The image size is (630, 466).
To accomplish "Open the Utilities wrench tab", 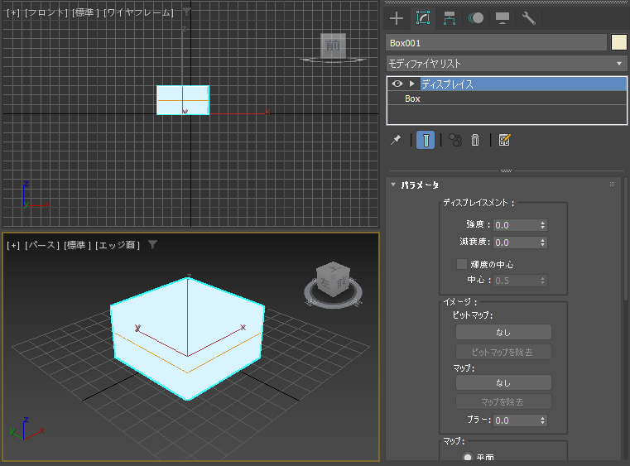I will 529,18.
